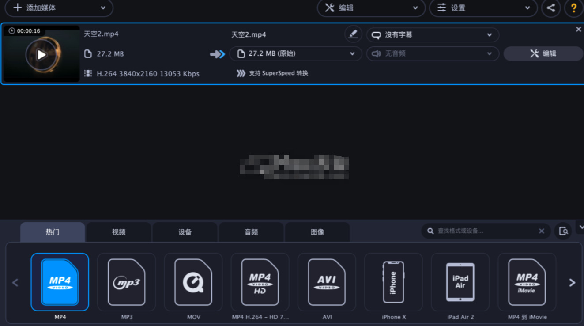Open the 添加媒体 dropdown
The image size is (584, 326).
coord(59,8)
